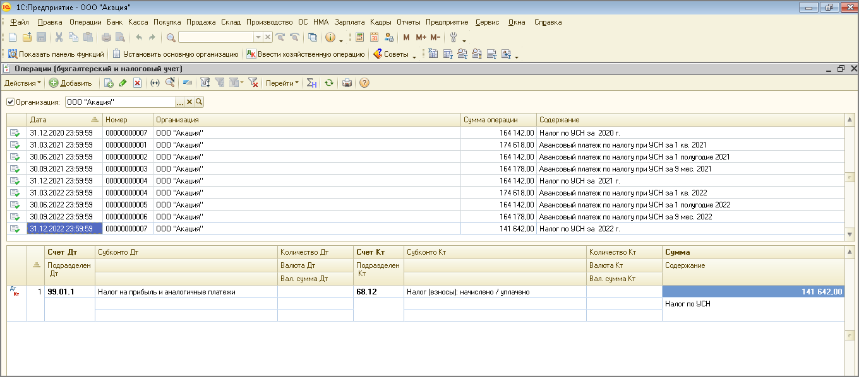Click the Ввести хозяйственную операцию button
The image size is (859, 377).
click(x=306, y=54)
